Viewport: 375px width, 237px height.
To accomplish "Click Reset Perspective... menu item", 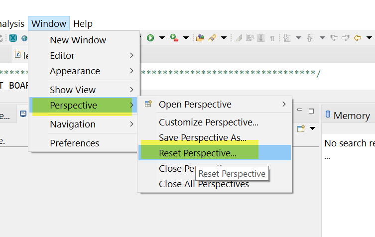I will coord(215,153).
